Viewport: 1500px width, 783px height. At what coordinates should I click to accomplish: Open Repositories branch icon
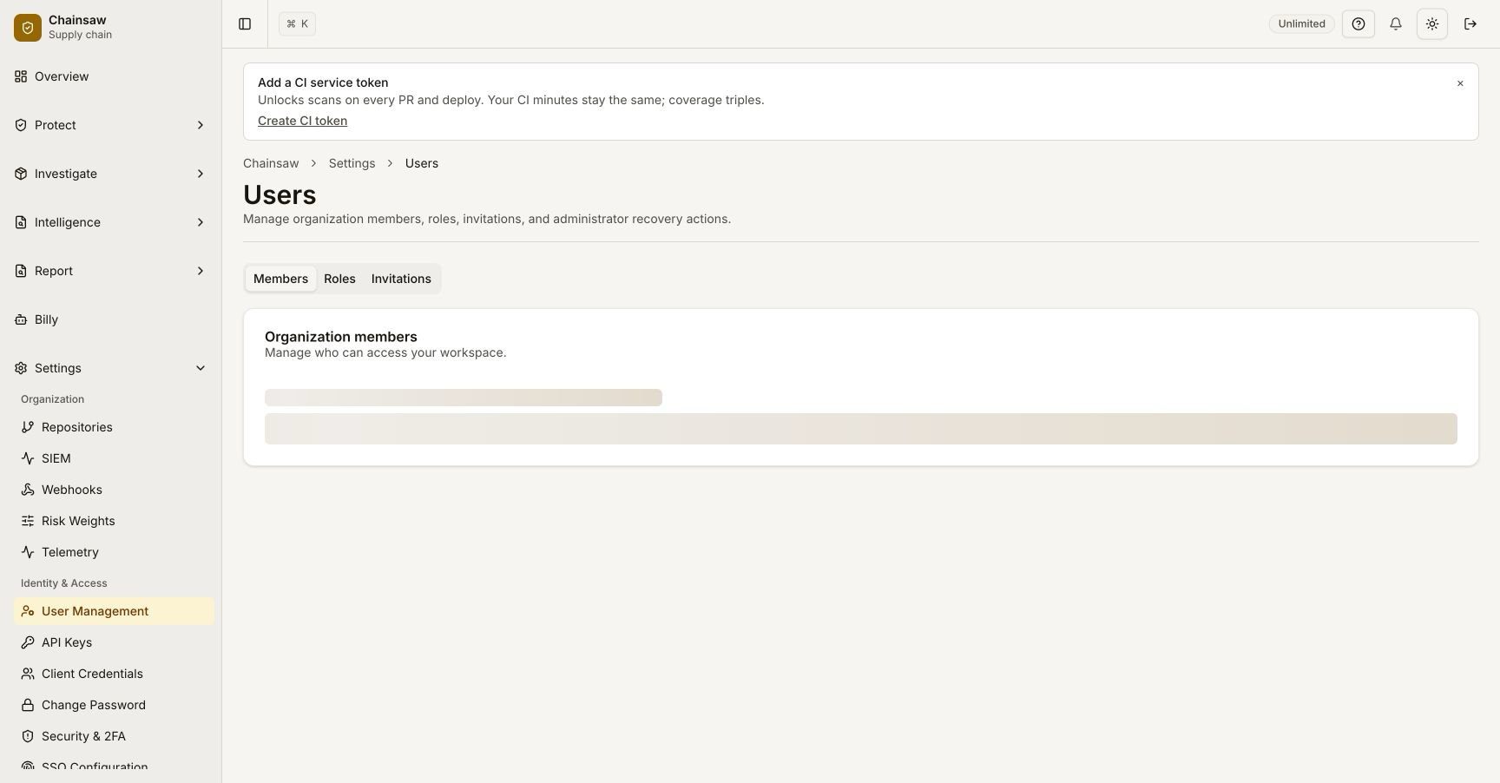[x=28, y=427]
